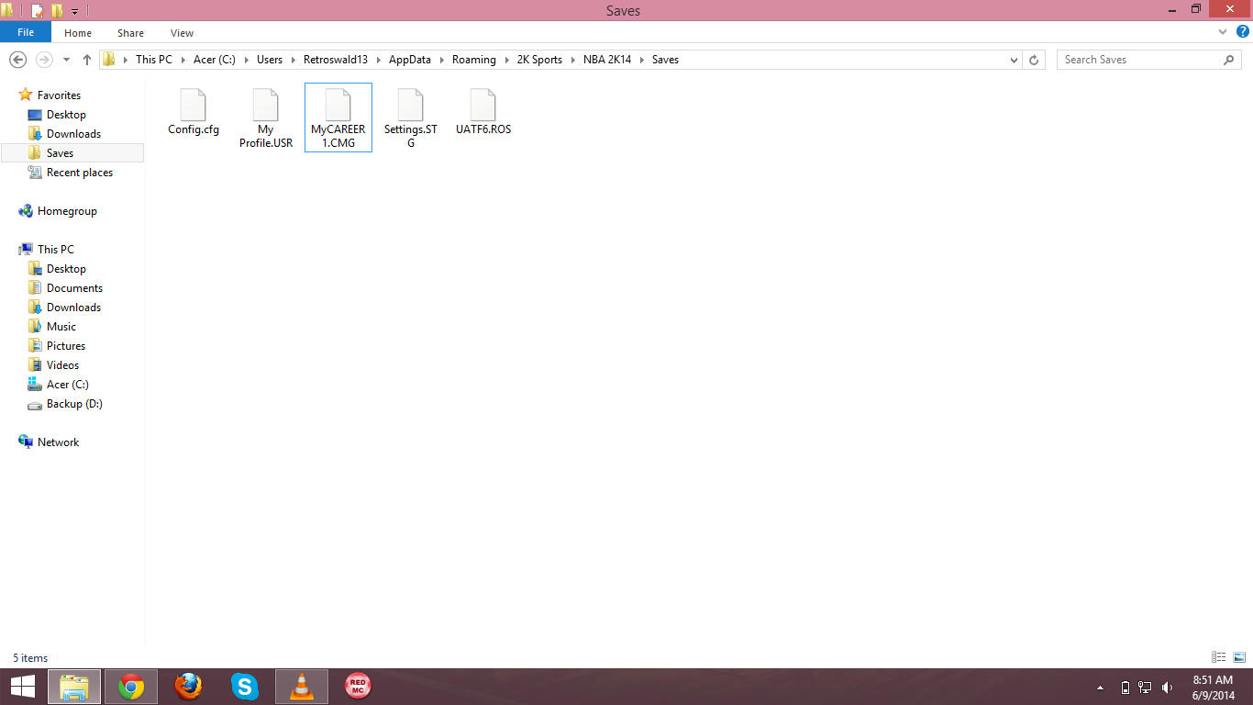Open the Explorer Help icon

1241,32
